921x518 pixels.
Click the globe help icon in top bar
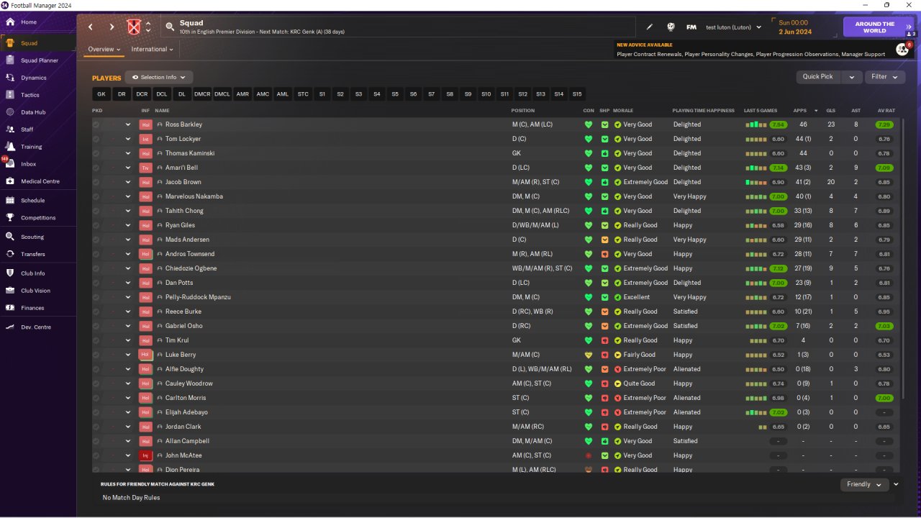(x=671, y=27)
